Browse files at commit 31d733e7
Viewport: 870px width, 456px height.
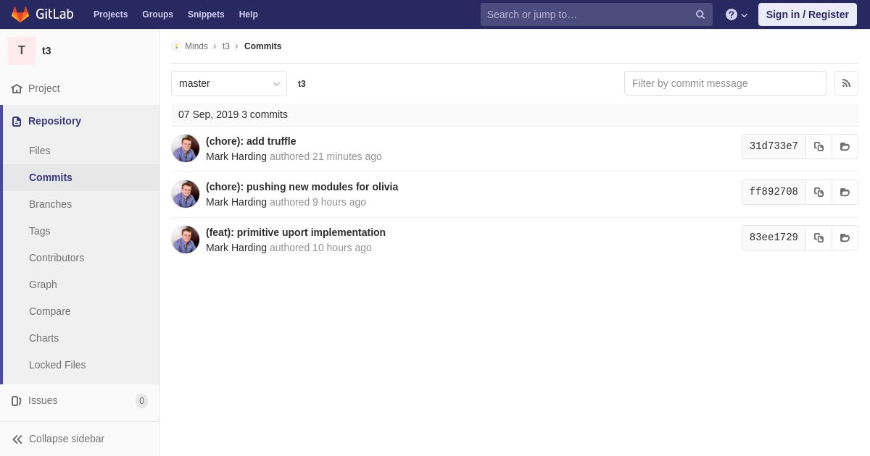pos(845,146)
